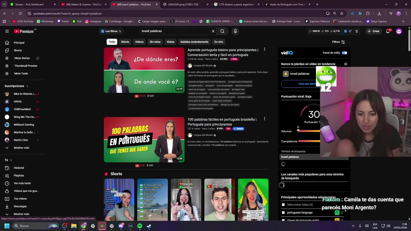Open Spotify from the taskbar
411x231 pixels.
click(x=140, y=226)
